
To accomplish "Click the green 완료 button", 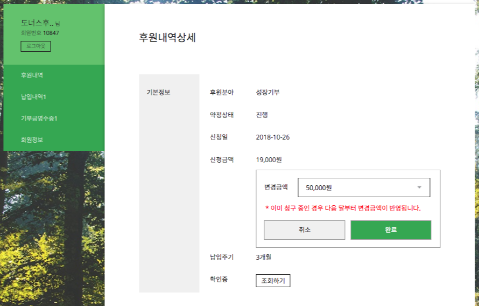I will click(x=391, y=230).
